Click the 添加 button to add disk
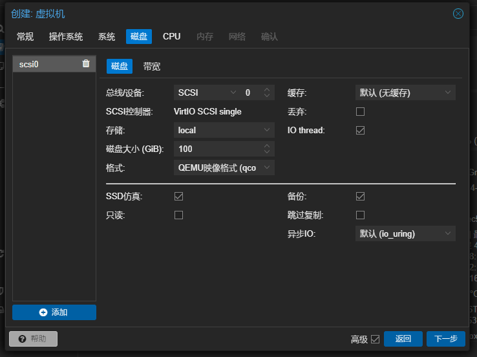Viewport: 477px width, 357px height. 54,312
